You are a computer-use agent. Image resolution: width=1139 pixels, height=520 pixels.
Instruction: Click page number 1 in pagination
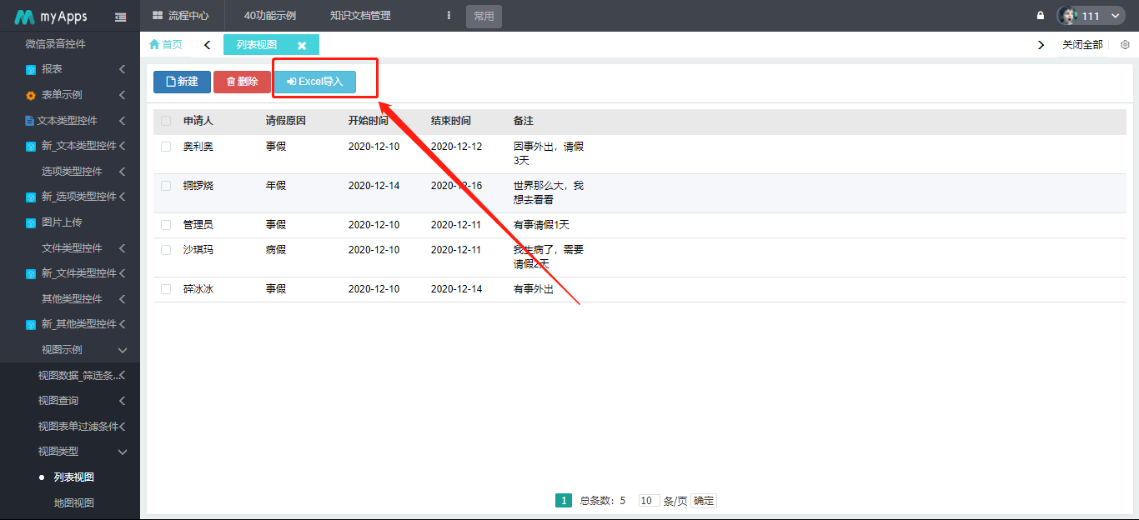564,501
